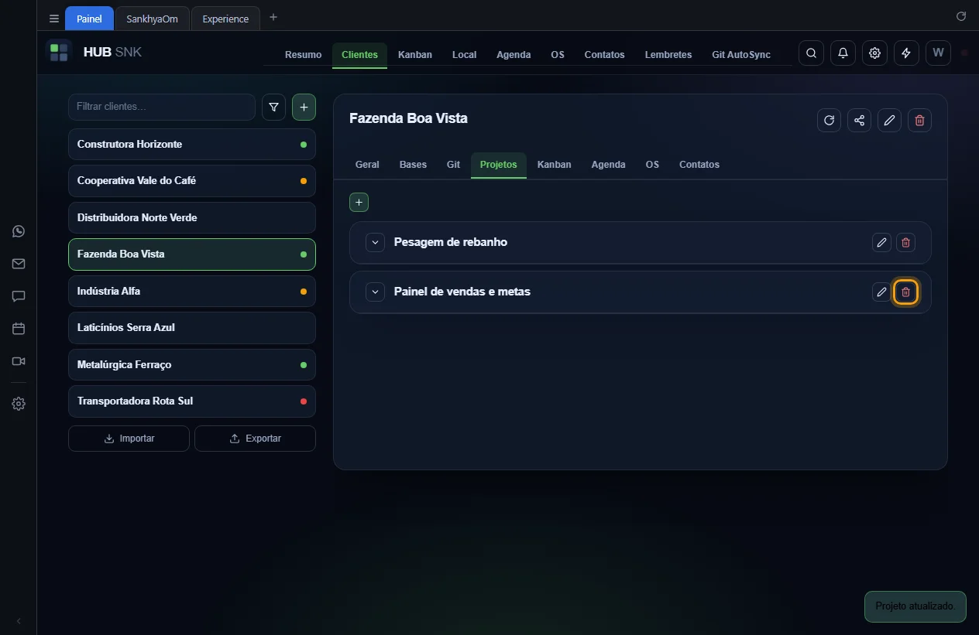This screenshot has height=635, width=979.
Task: Open the notifications bell
Action: tap(843, 53)
